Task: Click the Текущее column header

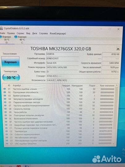Action: [66, 86]
